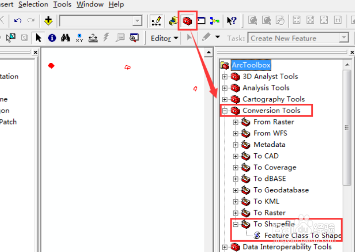Image resolution: width=355 pixels, height=252 pixels.
Task: Open the Window menu
Action: (x=90, y=4)
